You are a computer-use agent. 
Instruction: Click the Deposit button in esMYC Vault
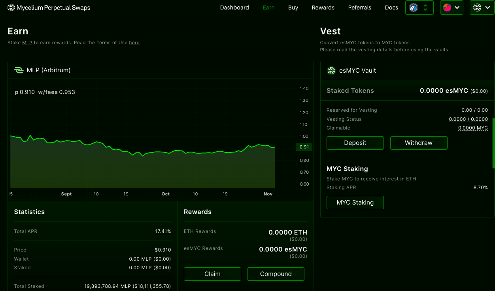click(355, 143)
